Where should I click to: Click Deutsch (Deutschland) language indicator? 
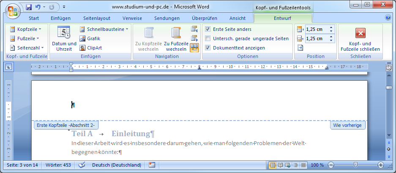pyautogui.click(x=116, y=165)
